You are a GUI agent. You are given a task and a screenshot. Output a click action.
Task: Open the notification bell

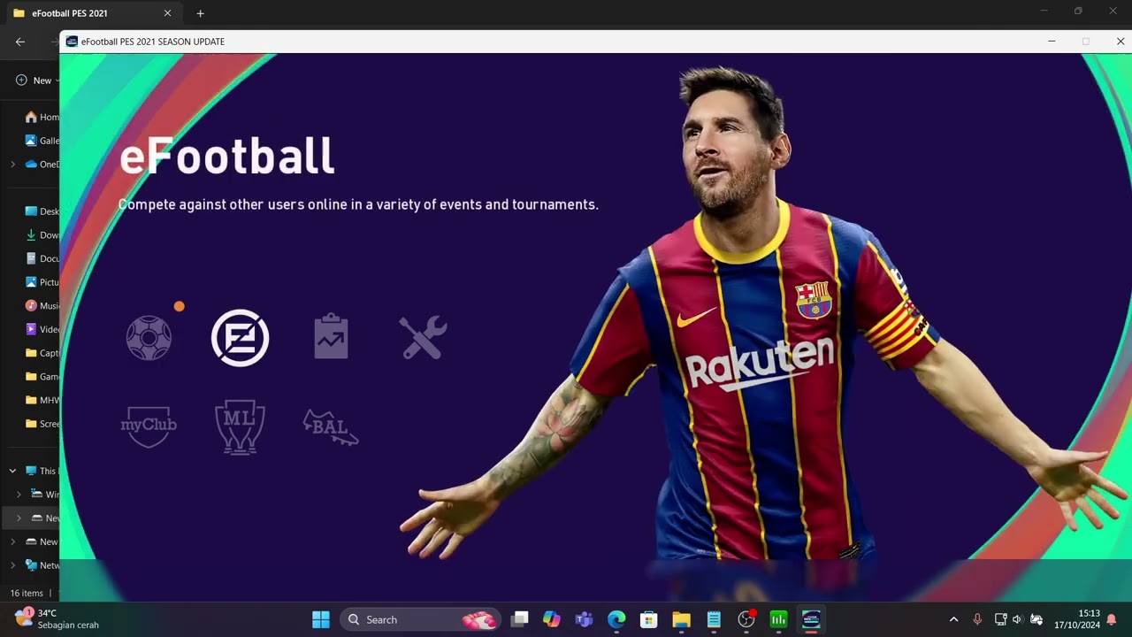(x=1112, y=619)
